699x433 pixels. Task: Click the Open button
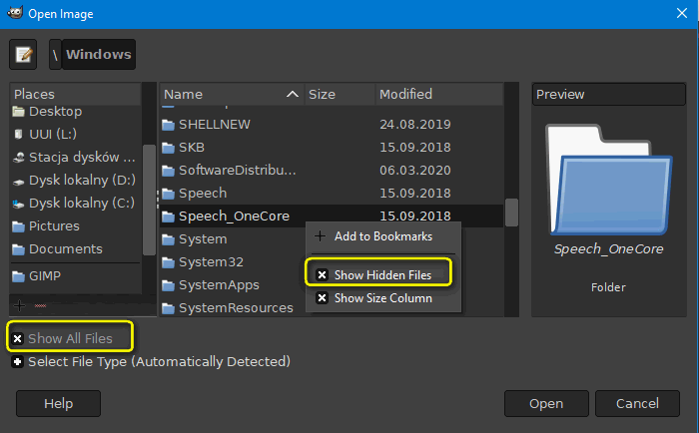click(546, 404)
